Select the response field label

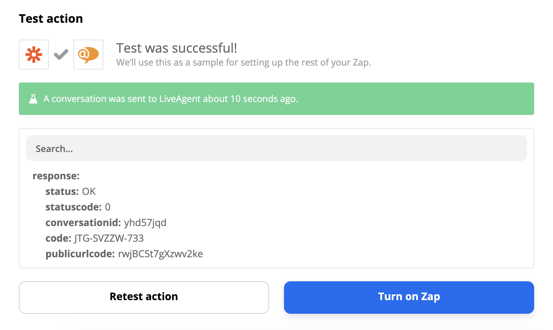[56, 176]
